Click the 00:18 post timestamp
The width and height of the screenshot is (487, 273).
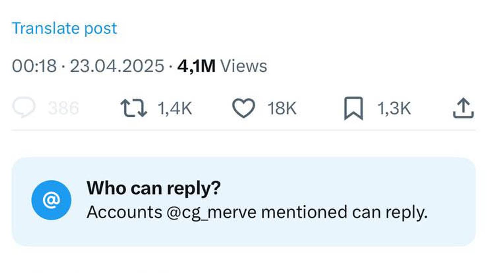(x=34, y=66)
